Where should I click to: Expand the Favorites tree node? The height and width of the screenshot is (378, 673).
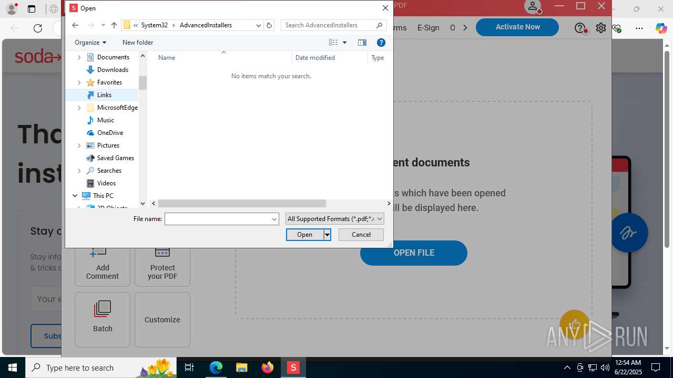[x=79, y=82]
